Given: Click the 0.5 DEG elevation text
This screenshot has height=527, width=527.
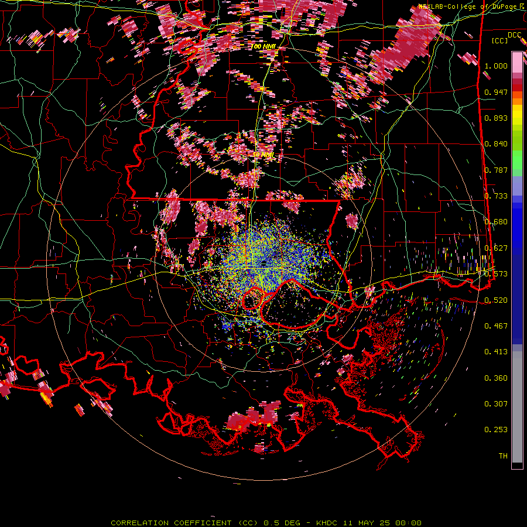Looking at the screenshot, I should 283,523.
